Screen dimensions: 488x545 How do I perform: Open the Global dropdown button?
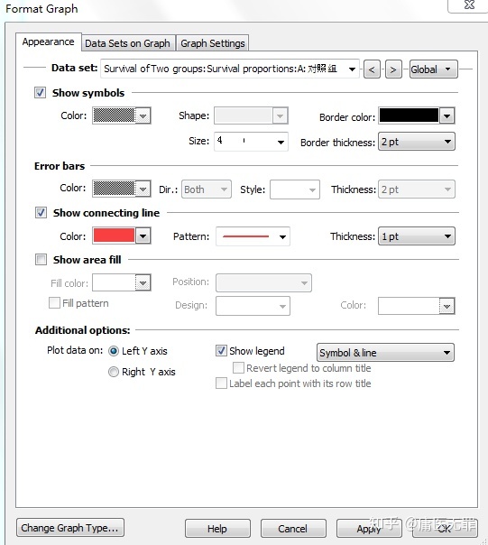433,69
